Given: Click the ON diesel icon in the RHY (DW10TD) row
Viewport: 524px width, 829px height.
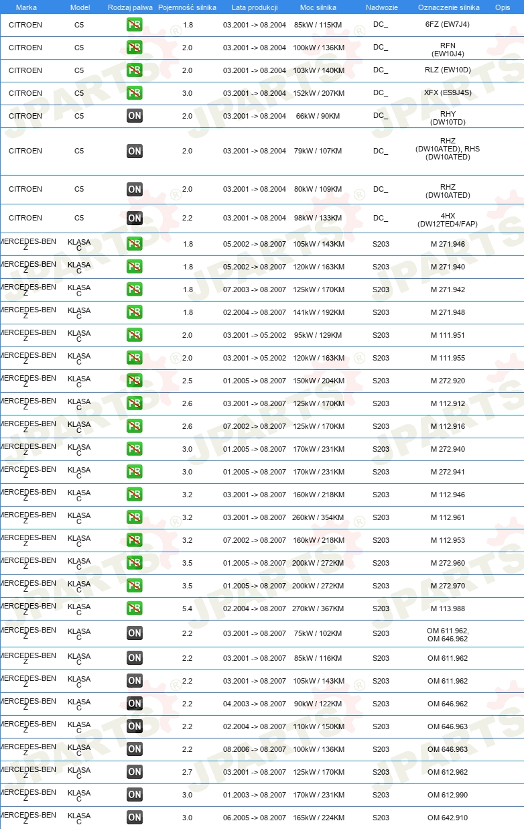Looking at the screenshot, I should click(135, 116).
